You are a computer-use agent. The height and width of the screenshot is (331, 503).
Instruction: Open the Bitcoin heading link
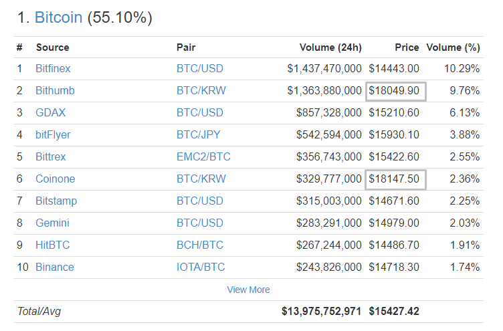point(59,18)
